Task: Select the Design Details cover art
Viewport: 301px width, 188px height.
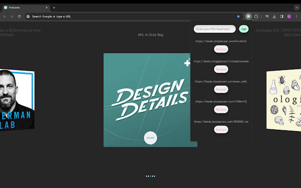Action: tap(147, 100)
